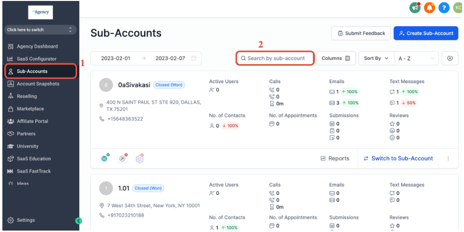Click the WordPress icon on 0aSivakasi card

point(105,158)
